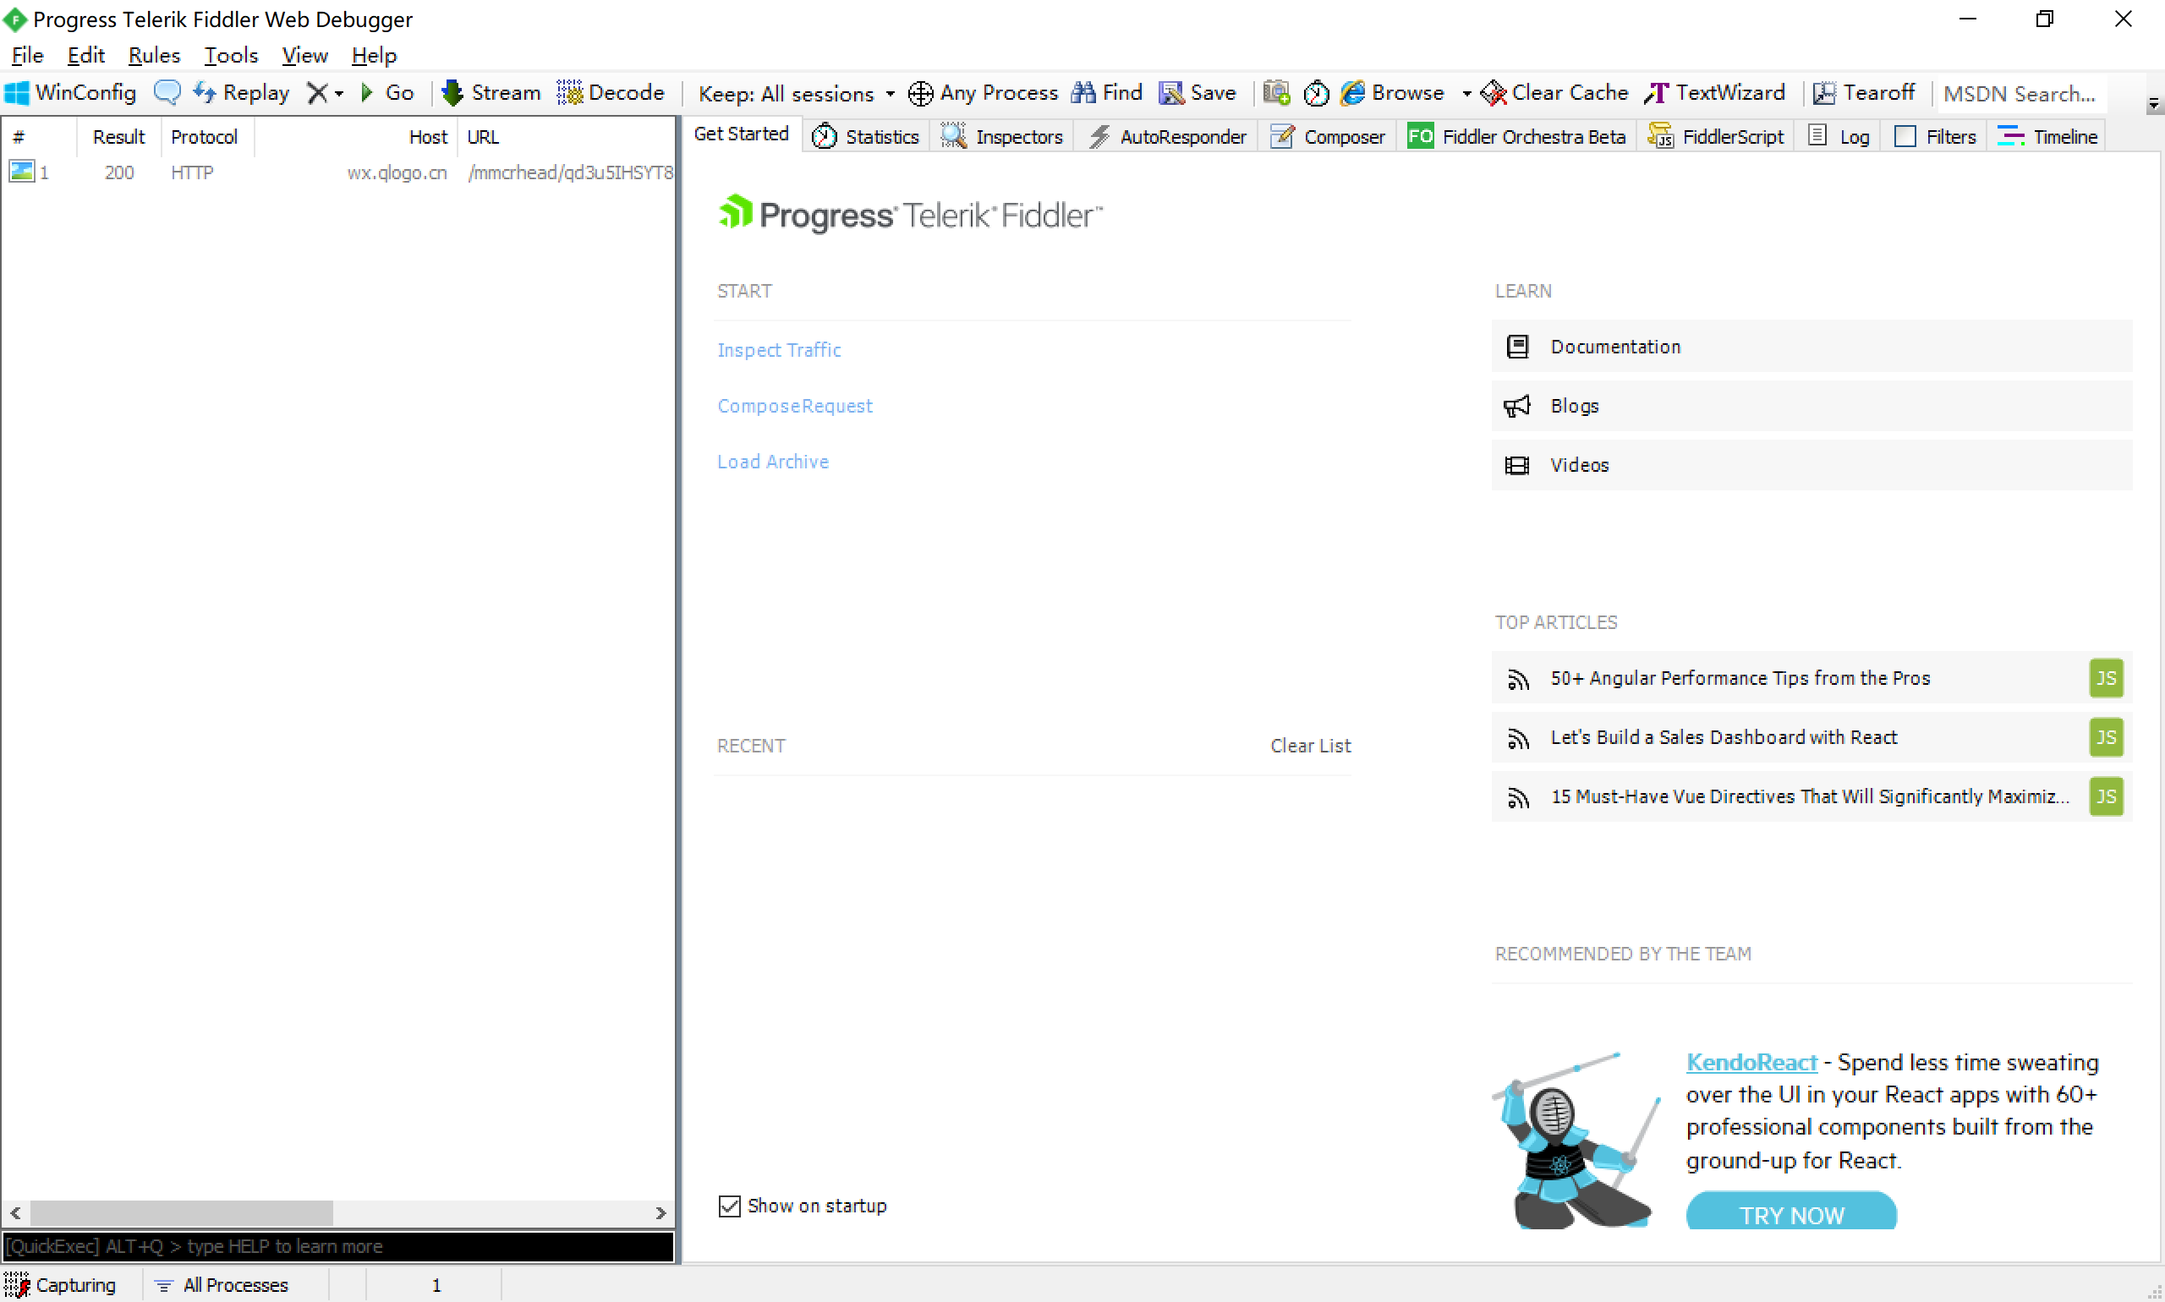Open the Keep: All sessions dropdown
The height and width of the screenshot is (1302, 2165).
[796, 94]
